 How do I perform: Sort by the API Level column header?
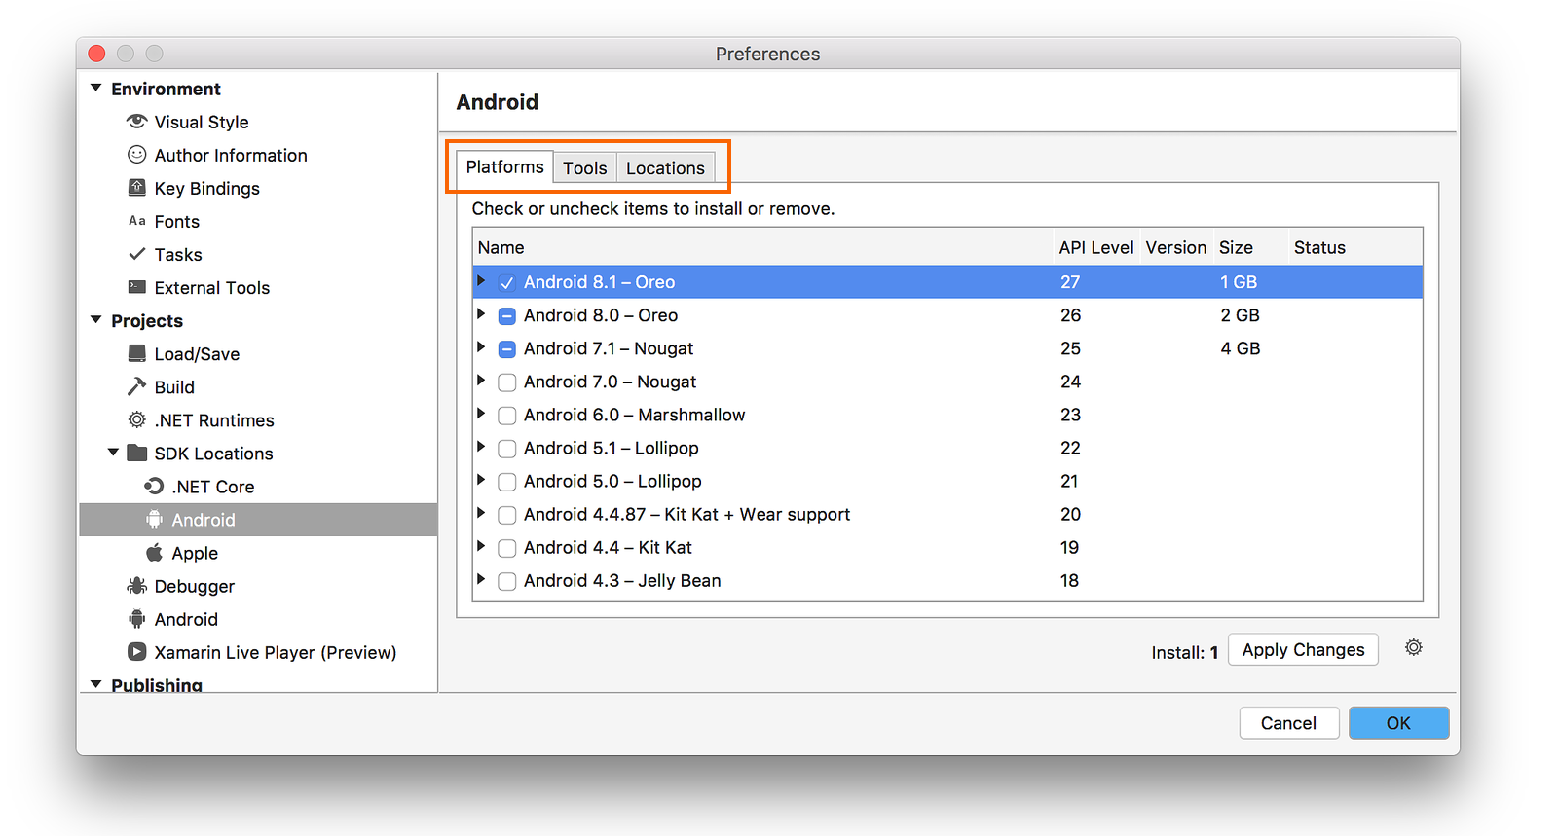(1096, 247)
